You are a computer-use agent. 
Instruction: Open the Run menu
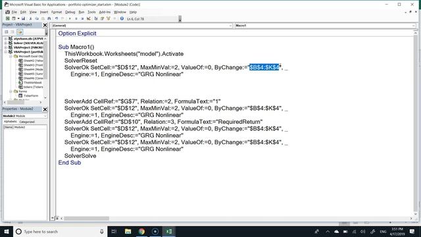pos(82,12)
